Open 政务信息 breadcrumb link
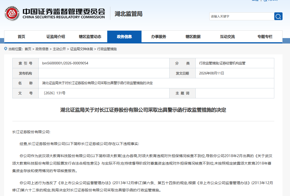 (42, 49)
